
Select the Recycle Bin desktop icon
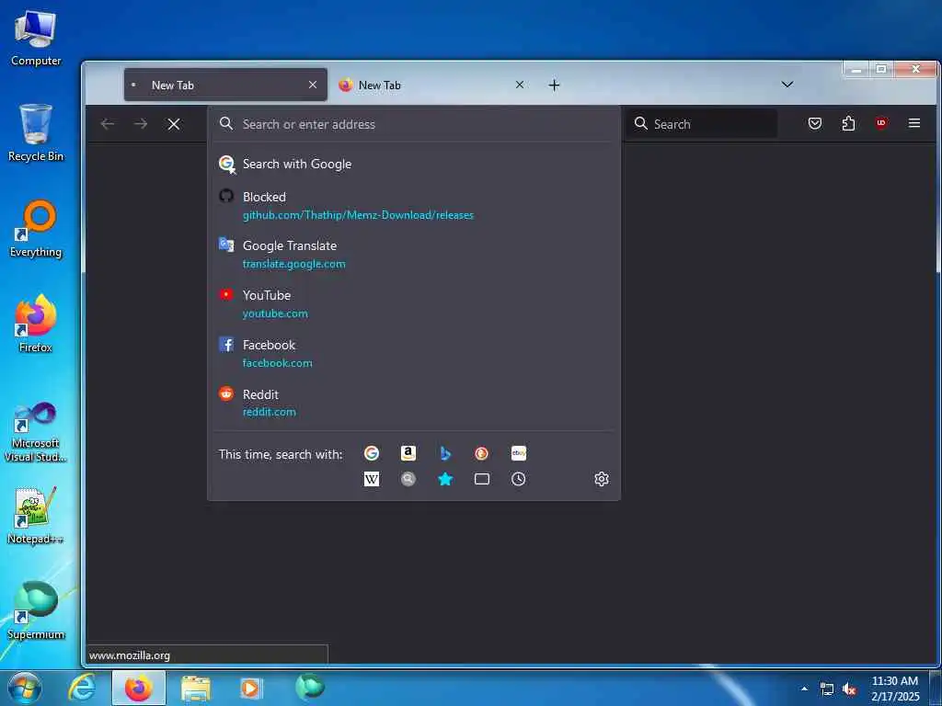36,132
